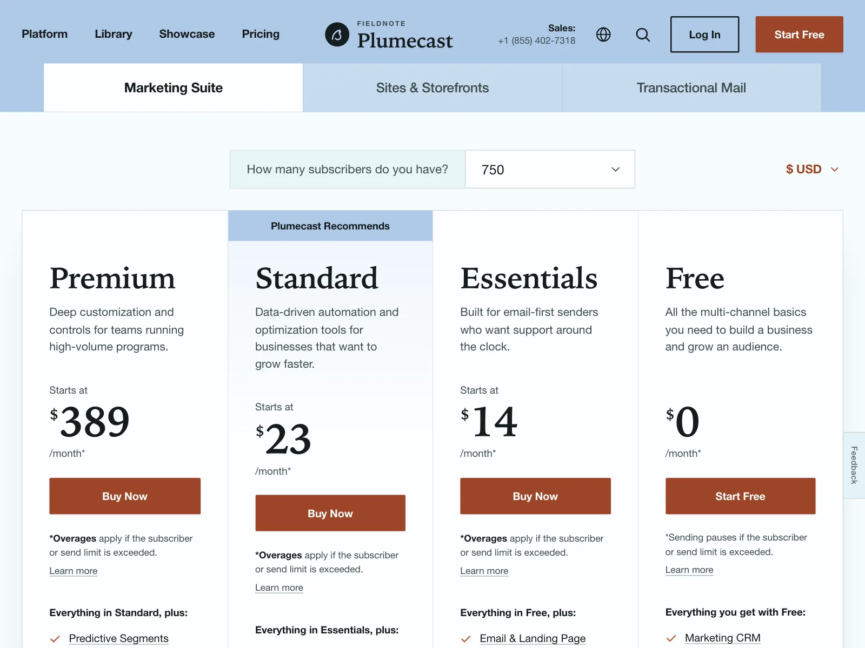The image size is (865, 648).
Task: Open the $ USD currency selector
Action: coord(812,170)
